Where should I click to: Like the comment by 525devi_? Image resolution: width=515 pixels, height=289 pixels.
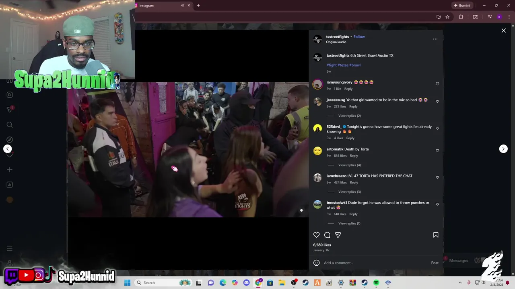pos(437,128)
